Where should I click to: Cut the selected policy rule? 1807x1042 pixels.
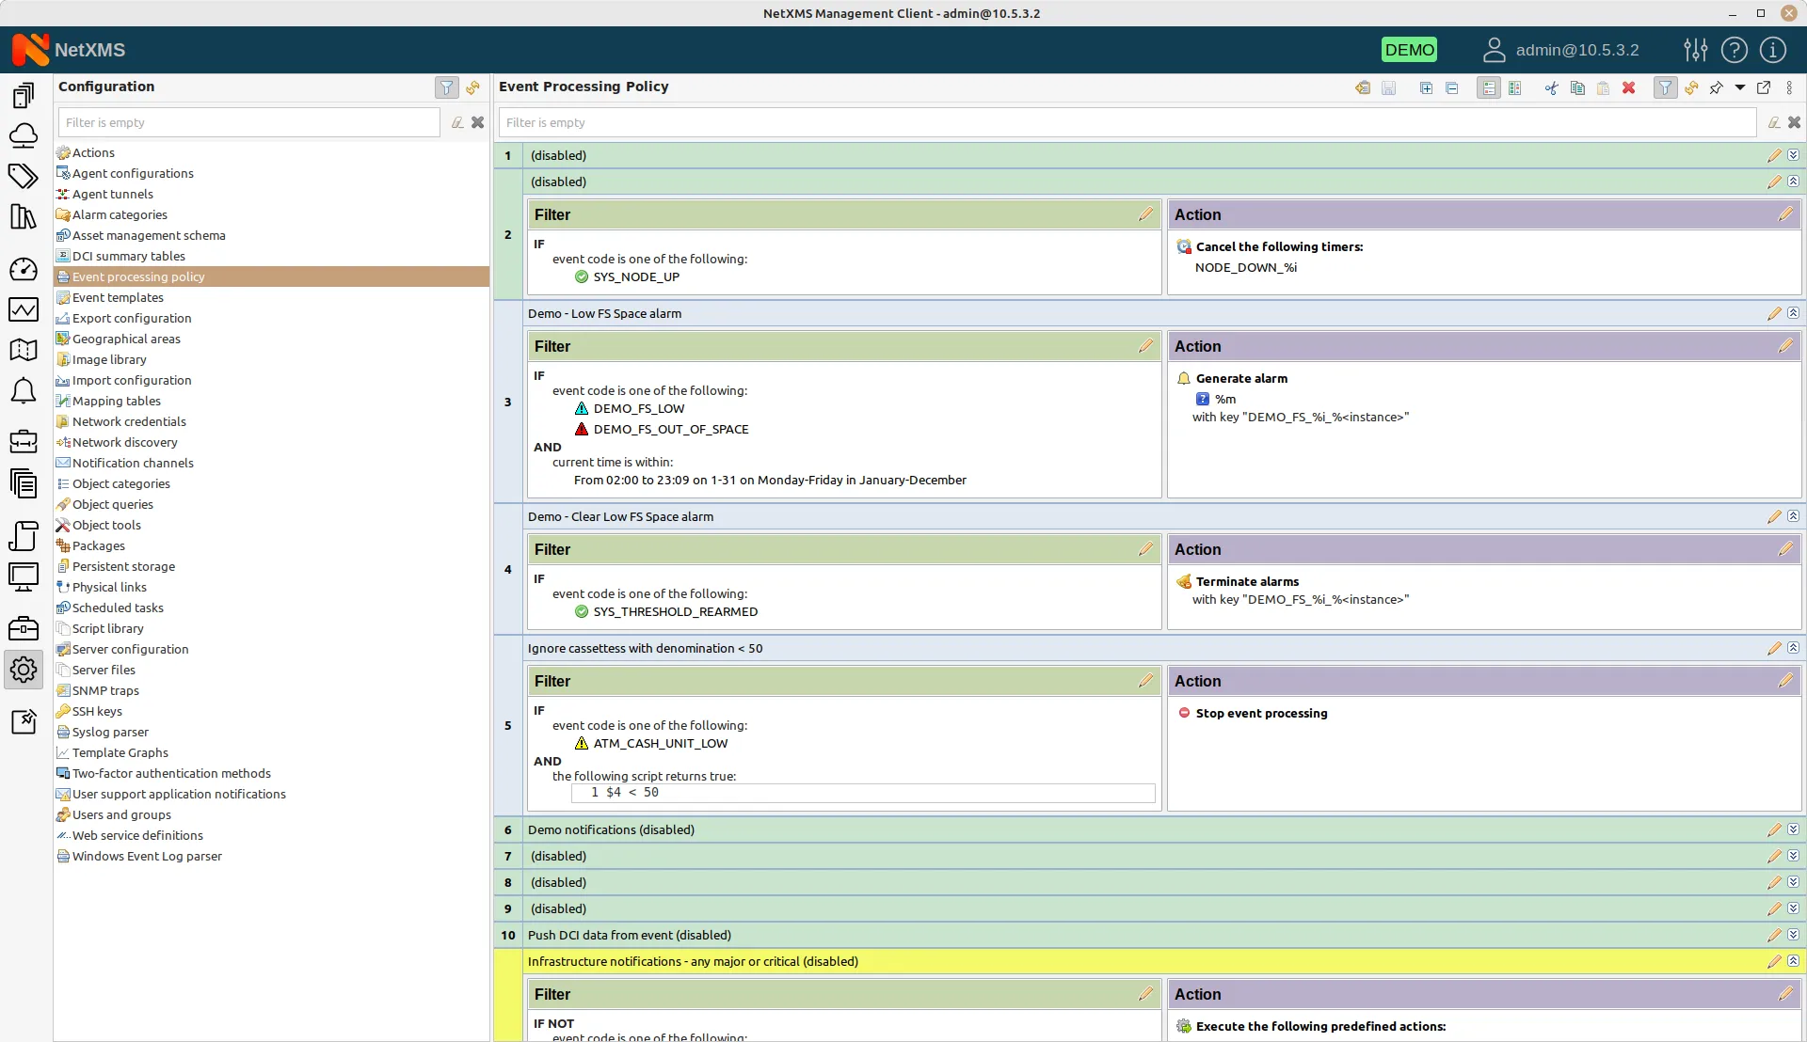[x=1551, y=87]
